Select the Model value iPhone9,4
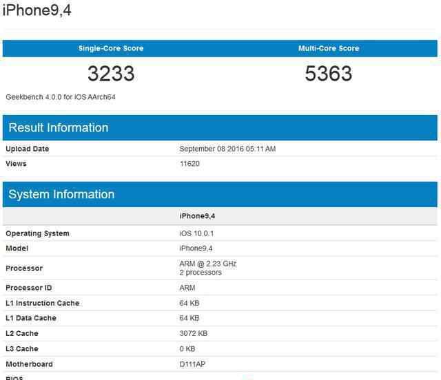The image size is (441, 380). point(196,249)
